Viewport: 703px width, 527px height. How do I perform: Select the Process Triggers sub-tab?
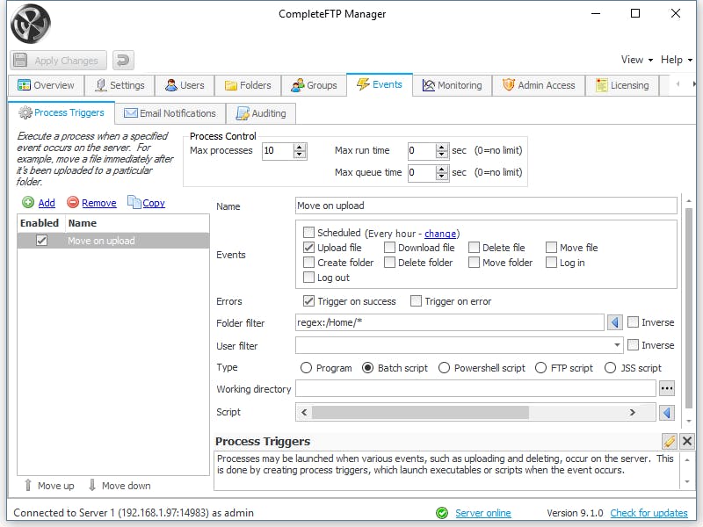(x=62, y=112)
